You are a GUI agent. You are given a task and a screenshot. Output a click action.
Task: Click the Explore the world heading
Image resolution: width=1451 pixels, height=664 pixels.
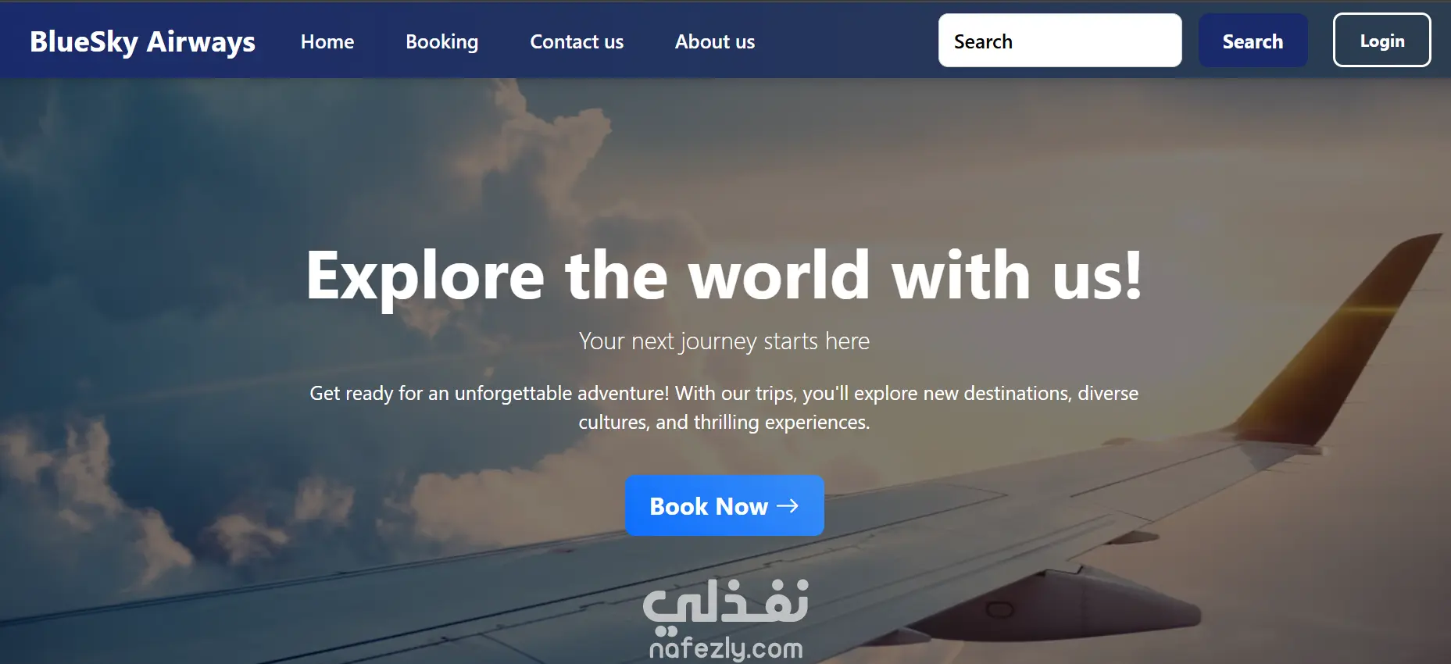coord(724,275)
